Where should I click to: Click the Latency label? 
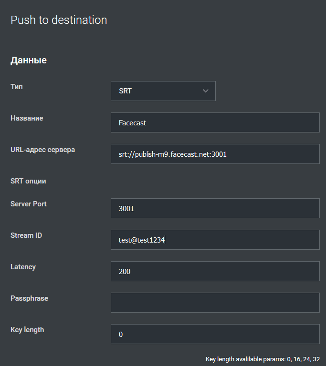click(23, 267)
